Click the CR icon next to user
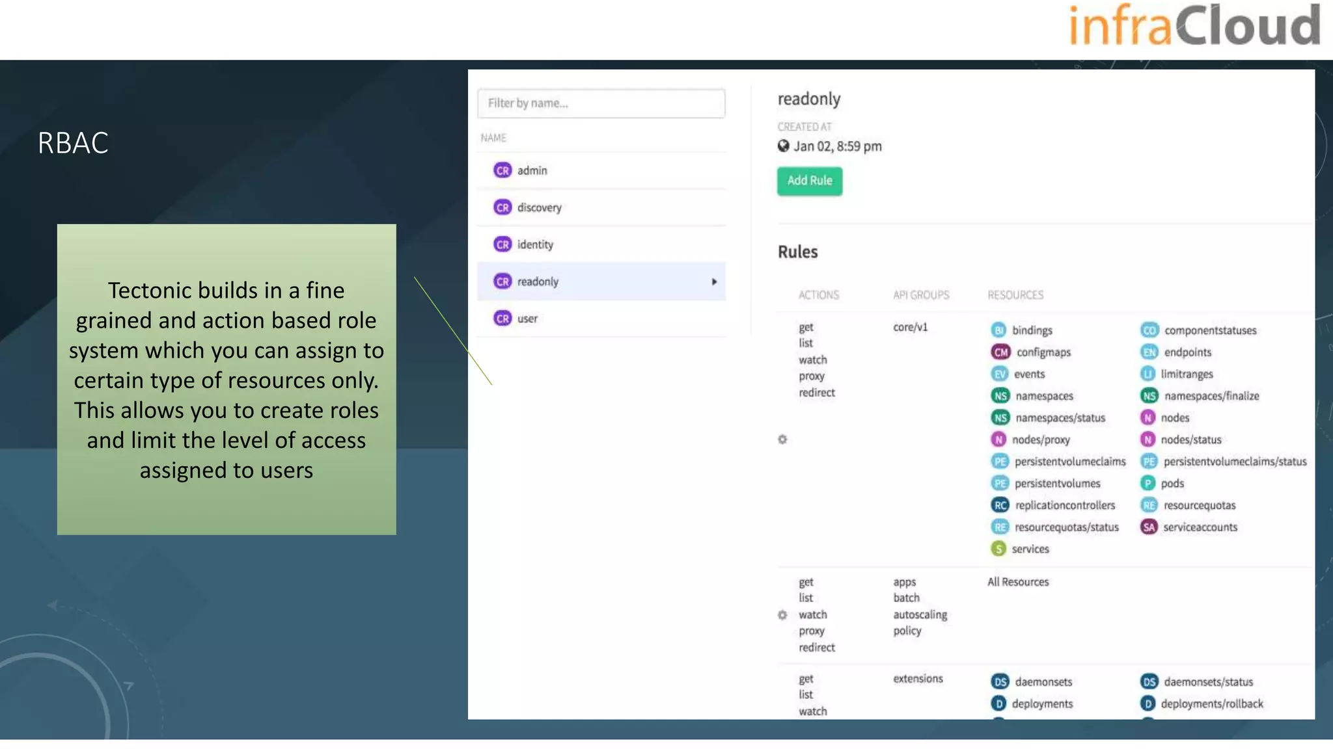The width and height of the screenshot is (1333, 749). click(x=502, y=319)
